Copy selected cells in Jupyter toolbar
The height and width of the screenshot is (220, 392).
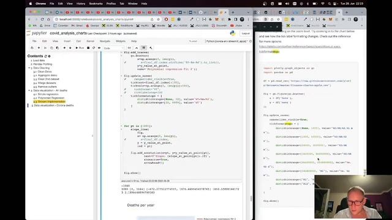pyautogui.click(x=51, y=48)
